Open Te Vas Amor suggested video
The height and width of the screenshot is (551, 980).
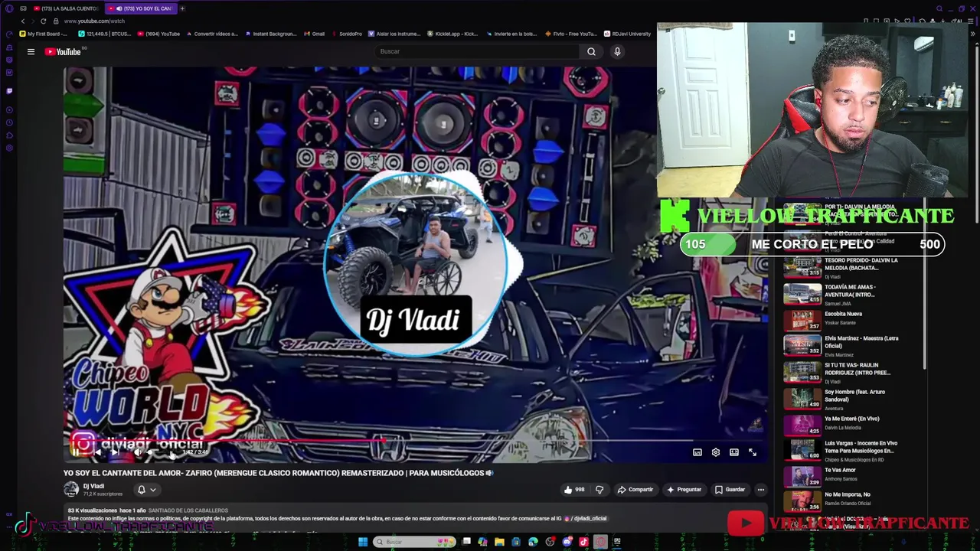[841, 476]
